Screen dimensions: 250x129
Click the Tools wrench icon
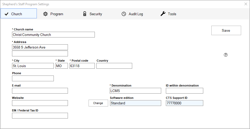coord(163,14)
